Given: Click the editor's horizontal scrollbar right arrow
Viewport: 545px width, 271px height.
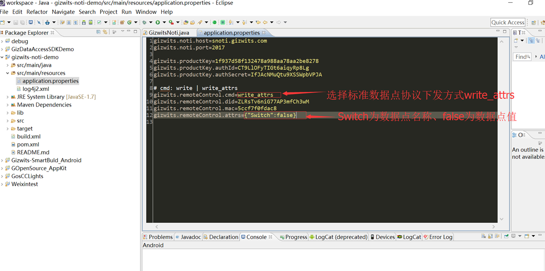Looking at the screenshot, I should [x=494, y=227].
